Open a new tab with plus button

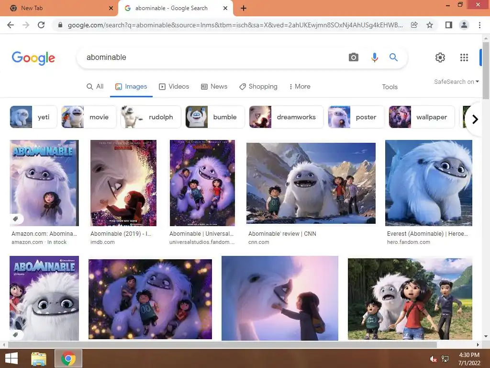point(244,8)
